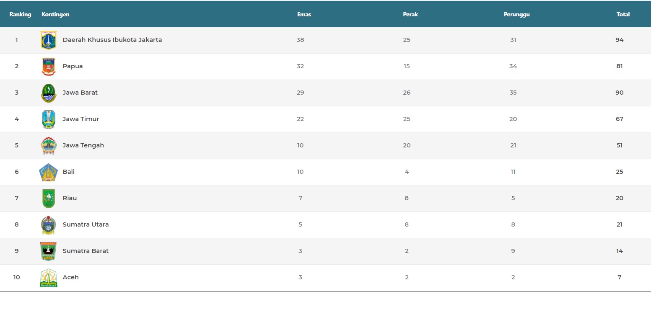Click the Riau green shield icon

pyautogui.click(x=48, y=199)
